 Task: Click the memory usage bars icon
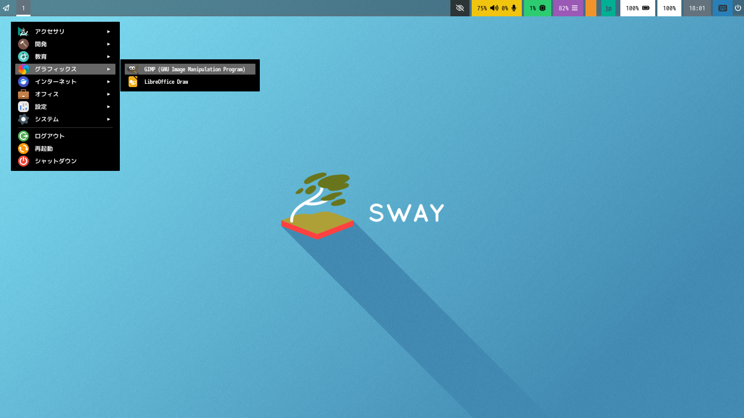(x=575, y=8)
